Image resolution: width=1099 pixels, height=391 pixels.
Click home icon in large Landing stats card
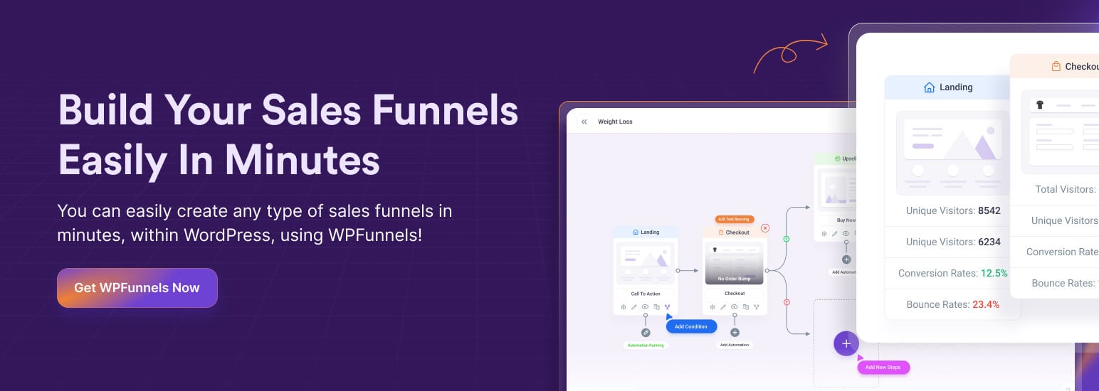929,87
